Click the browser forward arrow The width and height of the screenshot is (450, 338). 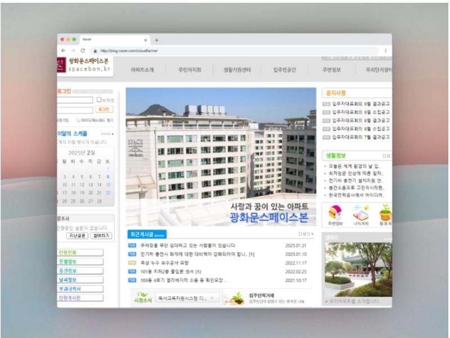(73, 51)
